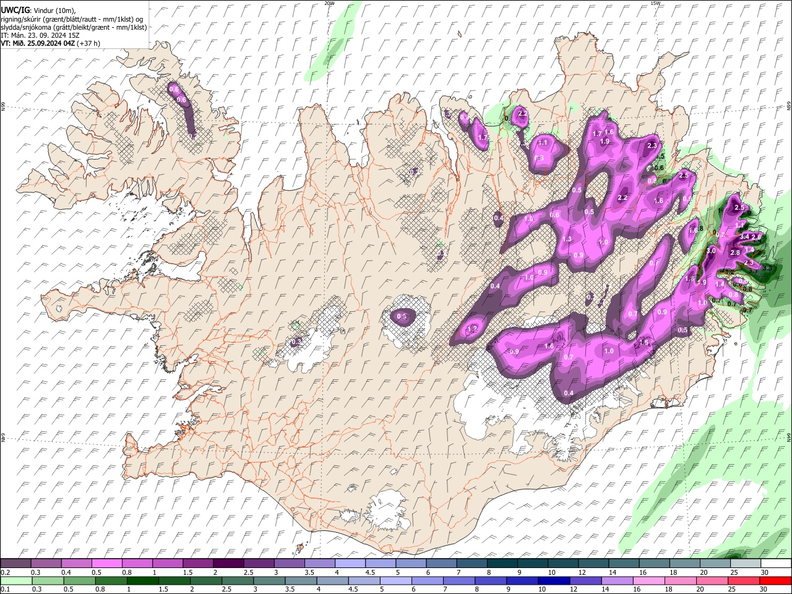The width and height of the screenshot is (792, 594).
Task: Click the '0.1' label in the legend
Action: point(6,589)
